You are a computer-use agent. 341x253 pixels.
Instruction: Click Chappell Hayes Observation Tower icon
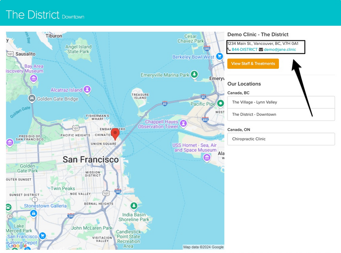click(x=183, y=123)
